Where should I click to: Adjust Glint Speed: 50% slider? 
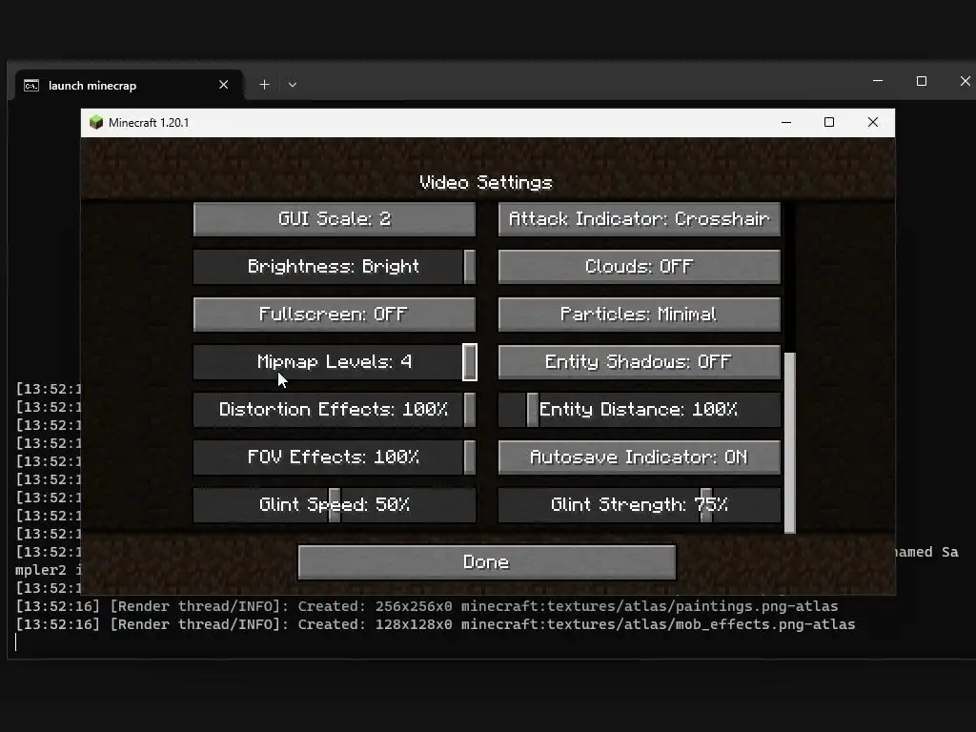point(335,505)
